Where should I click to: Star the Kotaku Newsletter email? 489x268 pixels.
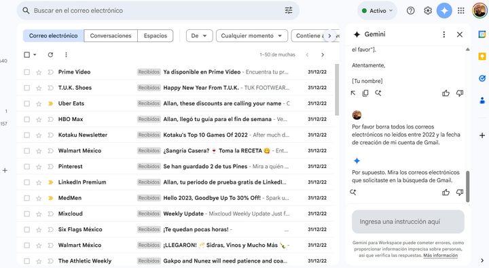tap(39, 135)
